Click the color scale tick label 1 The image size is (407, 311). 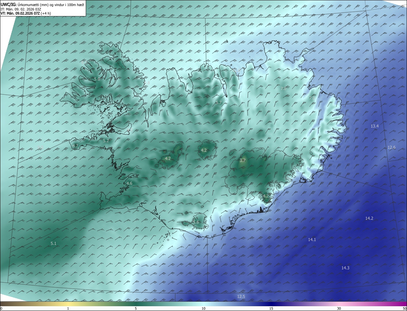(68, 308)
